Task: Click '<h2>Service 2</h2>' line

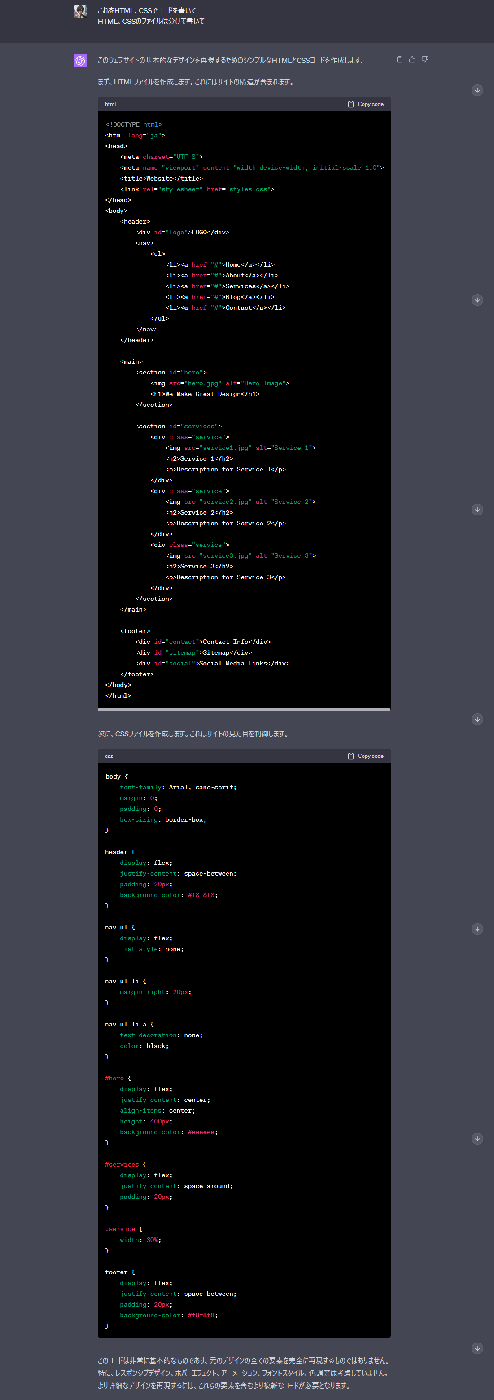Action: (199, 512)
